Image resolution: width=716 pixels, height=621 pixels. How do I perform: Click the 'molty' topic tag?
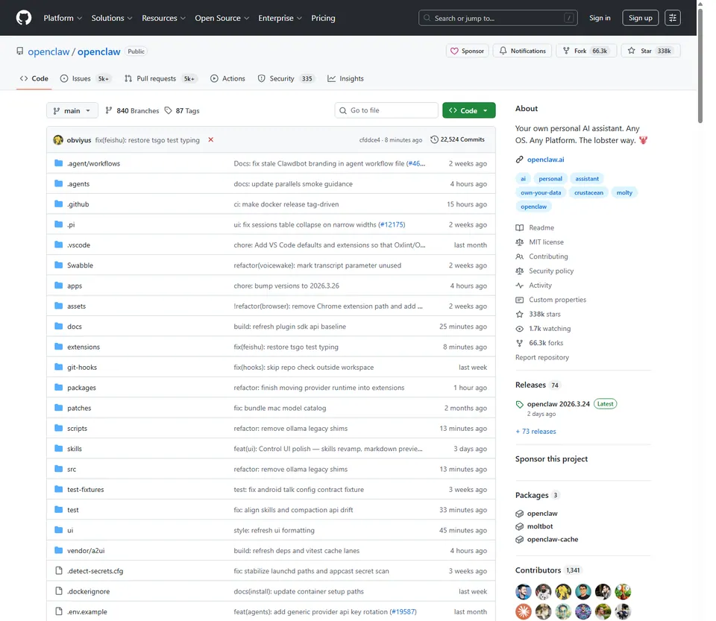[624, 192]
